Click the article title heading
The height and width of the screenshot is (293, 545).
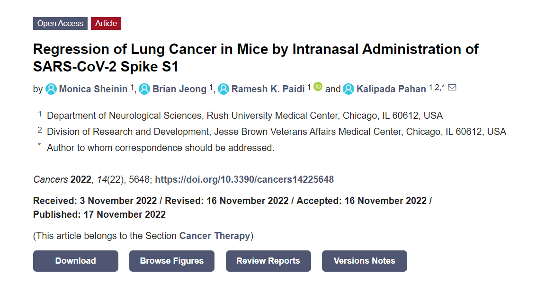click(x=256, y=58)
